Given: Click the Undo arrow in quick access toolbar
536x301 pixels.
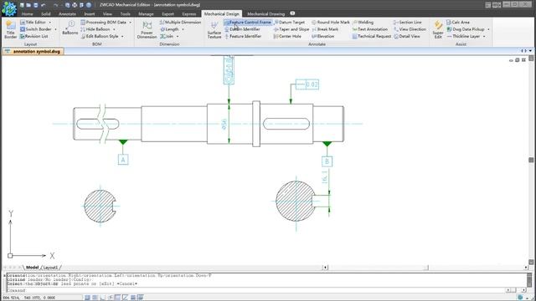Looking at the screenshot, I should coord(43,5).
